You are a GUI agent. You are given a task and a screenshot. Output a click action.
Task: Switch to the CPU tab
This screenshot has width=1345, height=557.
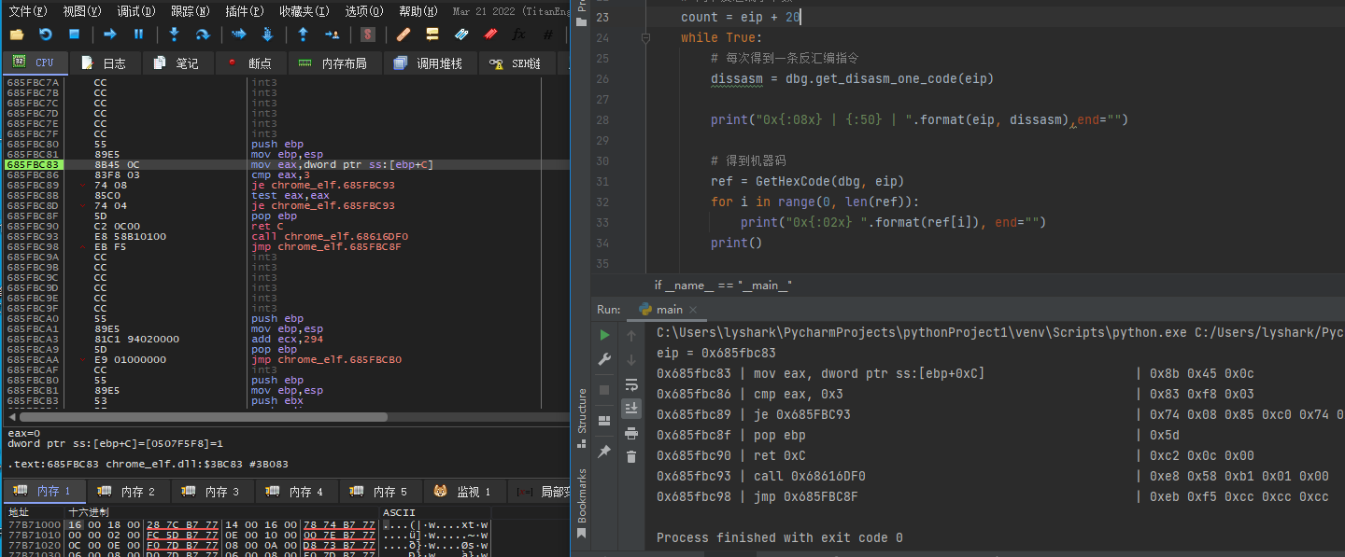(34, 63)
